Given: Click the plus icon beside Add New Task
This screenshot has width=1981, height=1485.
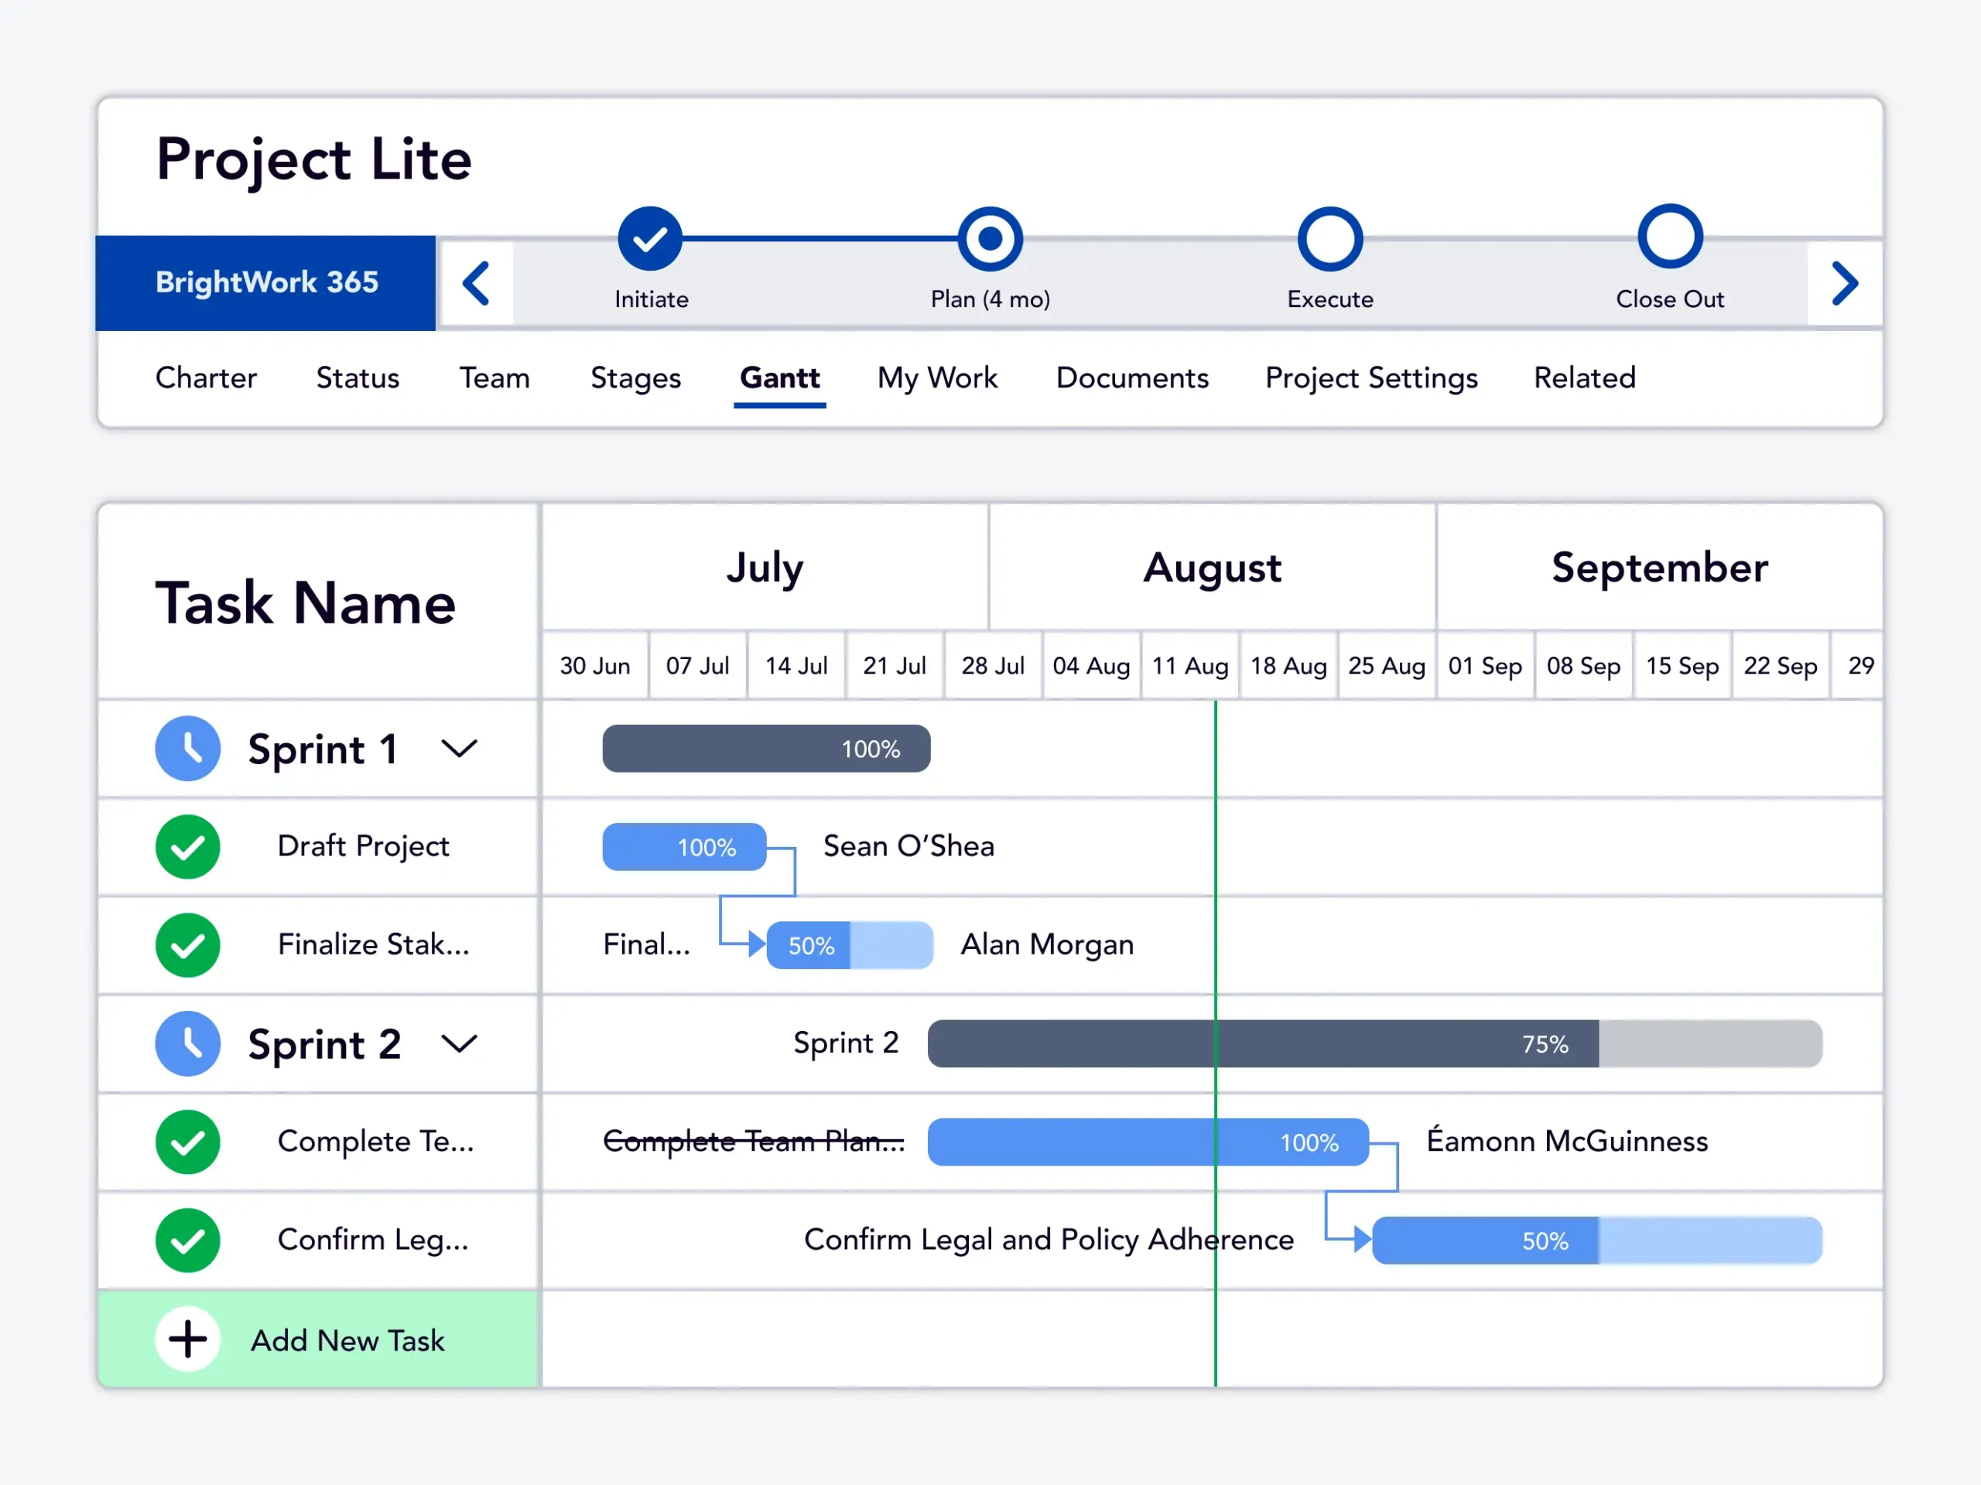Looking at the screenshot, I should 188,1340.
